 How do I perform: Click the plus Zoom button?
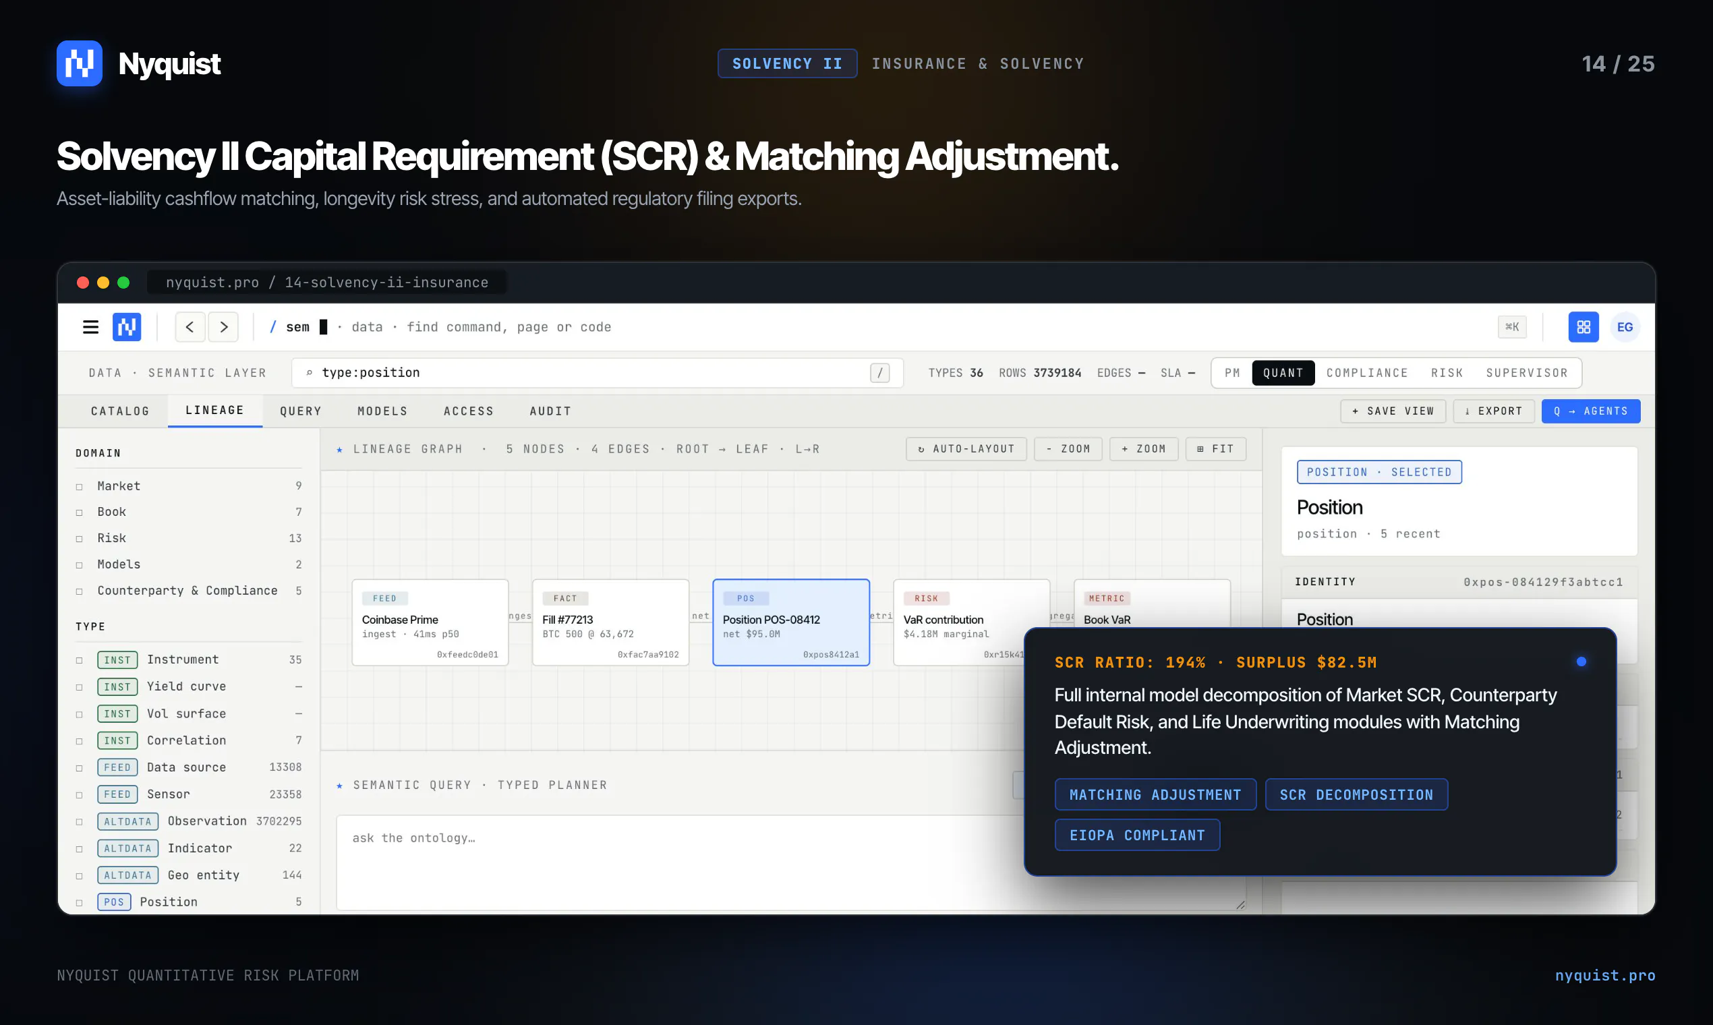coord(1143,449)
